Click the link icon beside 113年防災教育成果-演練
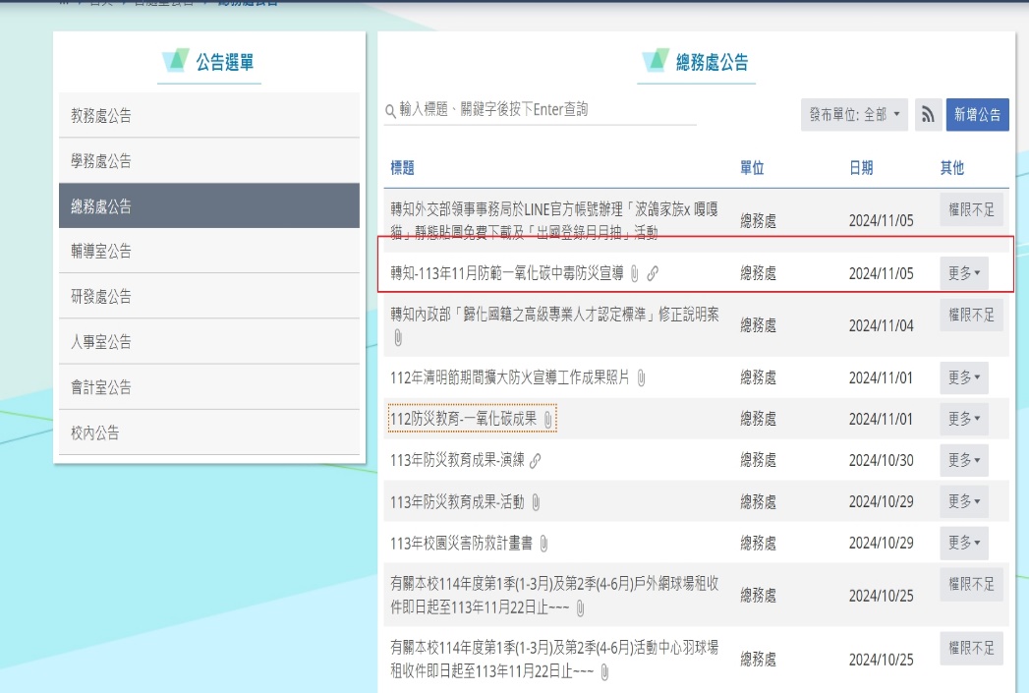This screenshot has width=1029, height=693. click(x=536, y=461)
